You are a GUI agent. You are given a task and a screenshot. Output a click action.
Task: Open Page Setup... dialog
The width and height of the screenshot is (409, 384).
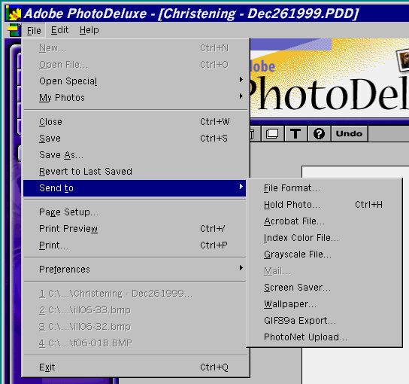(135, 212)
